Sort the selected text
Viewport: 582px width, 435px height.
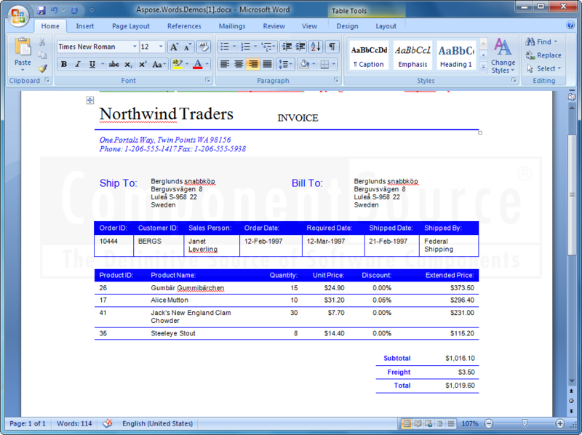tap(316, 47)
